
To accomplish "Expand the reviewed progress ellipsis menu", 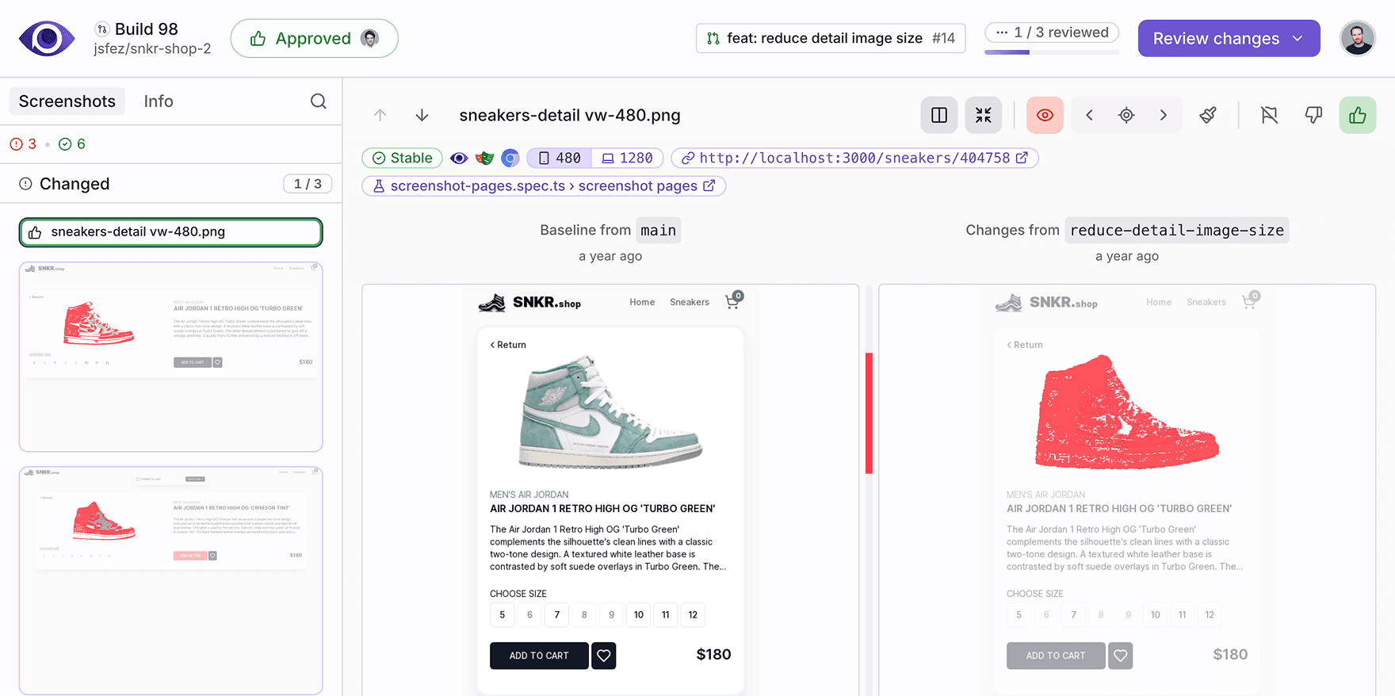I will (1002, 33).
